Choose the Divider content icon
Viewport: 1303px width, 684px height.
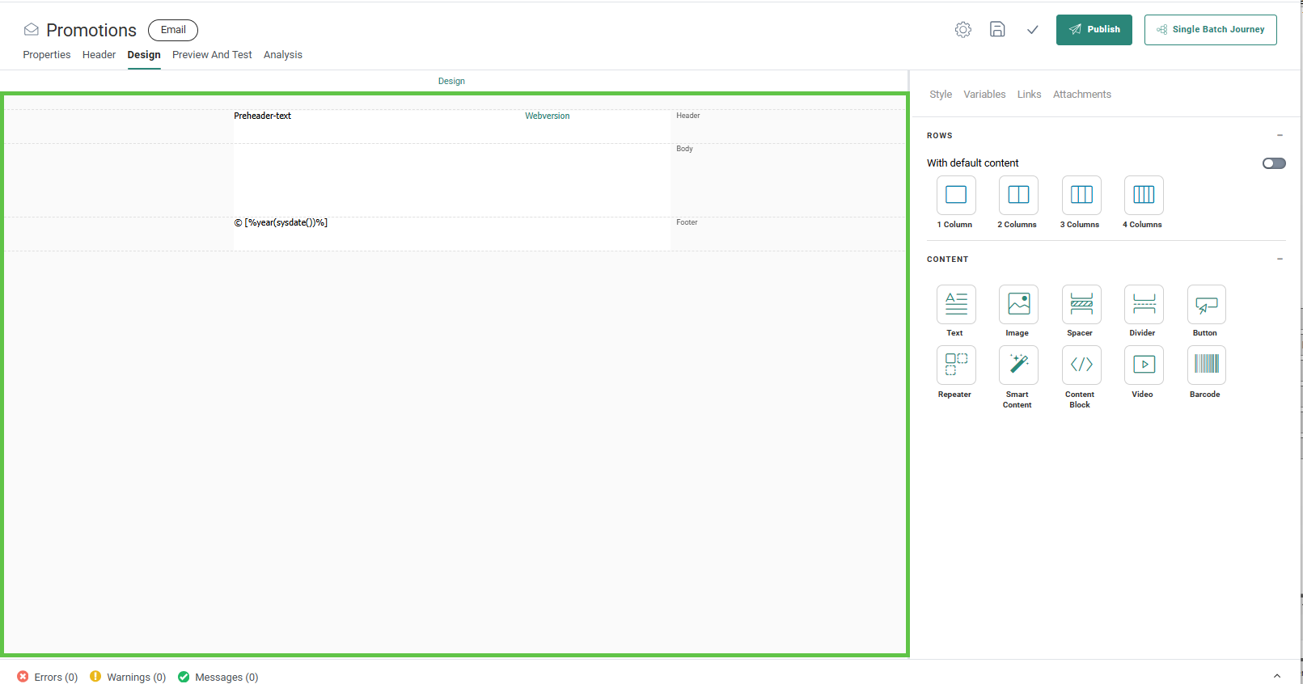tap(1144, 305)
